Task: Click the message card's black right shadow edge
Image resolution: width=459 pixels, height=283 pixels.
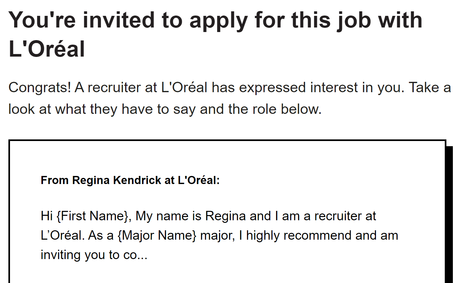Action: (x=449, y=213)
